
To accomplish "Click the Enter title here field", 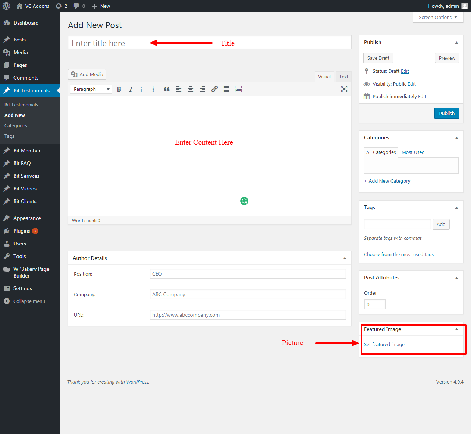I will point(210,43).
